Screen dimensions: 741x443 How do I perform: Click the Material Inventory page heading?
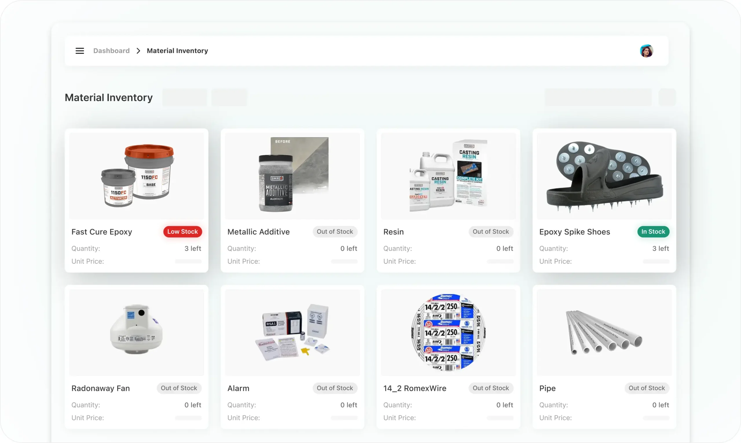[109, 98]
